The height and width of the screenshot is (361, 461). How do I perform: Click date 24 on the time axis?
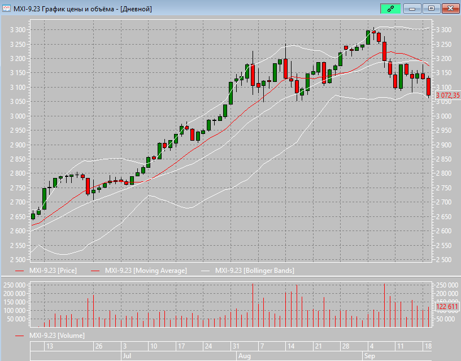pyautogui.click(x=208, y=346)
